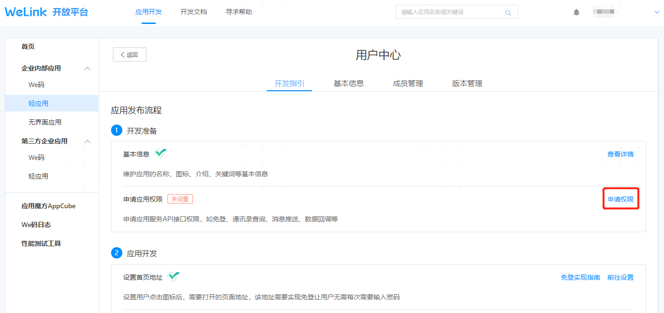Click the 申请权限 link
Viewport: 664px width, 313px height.
point(620,199)
